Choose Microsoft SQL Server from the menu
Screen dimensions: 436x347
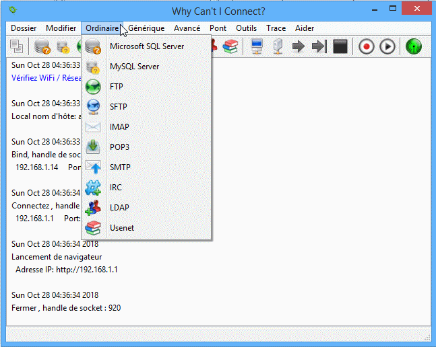[146, 46]
